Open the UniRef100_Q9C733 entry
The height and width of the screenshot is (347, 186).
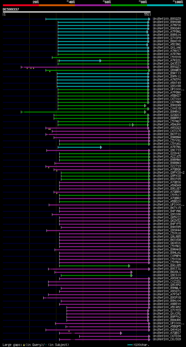(x=167, y=151)
